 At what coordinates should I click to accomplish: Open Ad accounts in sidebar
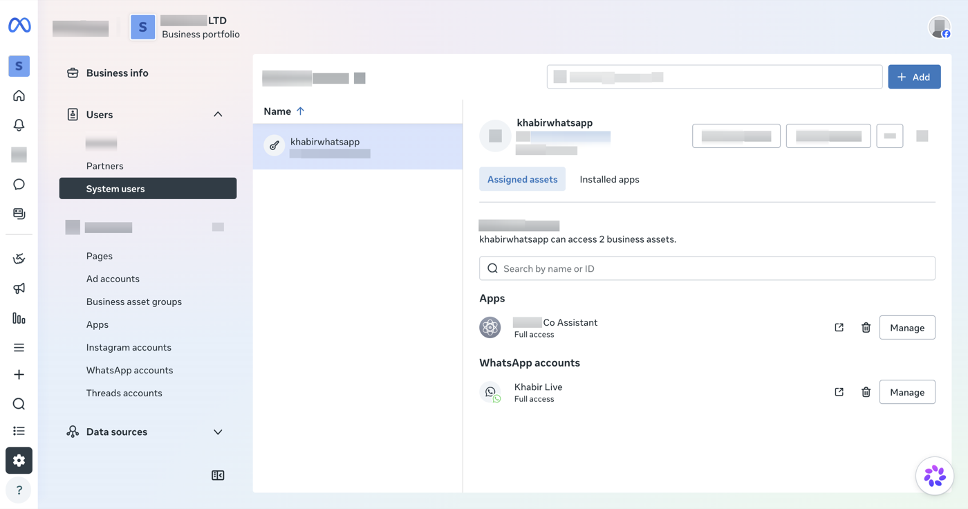coord(113,279)
